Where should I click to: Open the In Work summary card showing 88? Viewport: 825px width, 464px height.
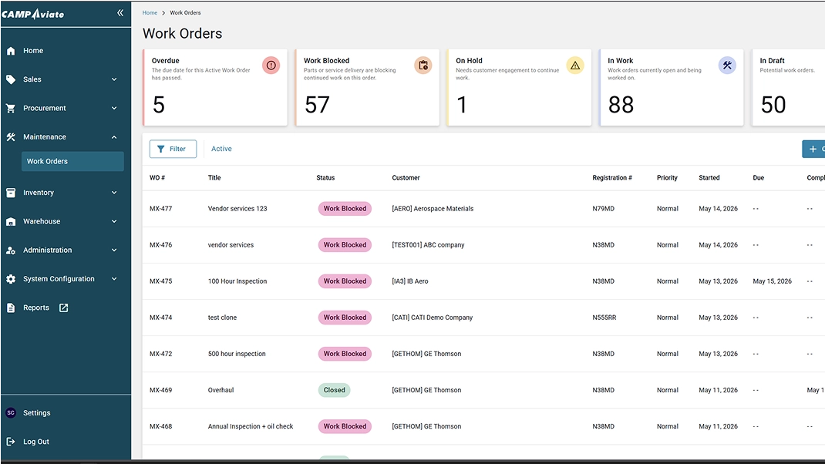pyautogui.click(x=672, y=87)
